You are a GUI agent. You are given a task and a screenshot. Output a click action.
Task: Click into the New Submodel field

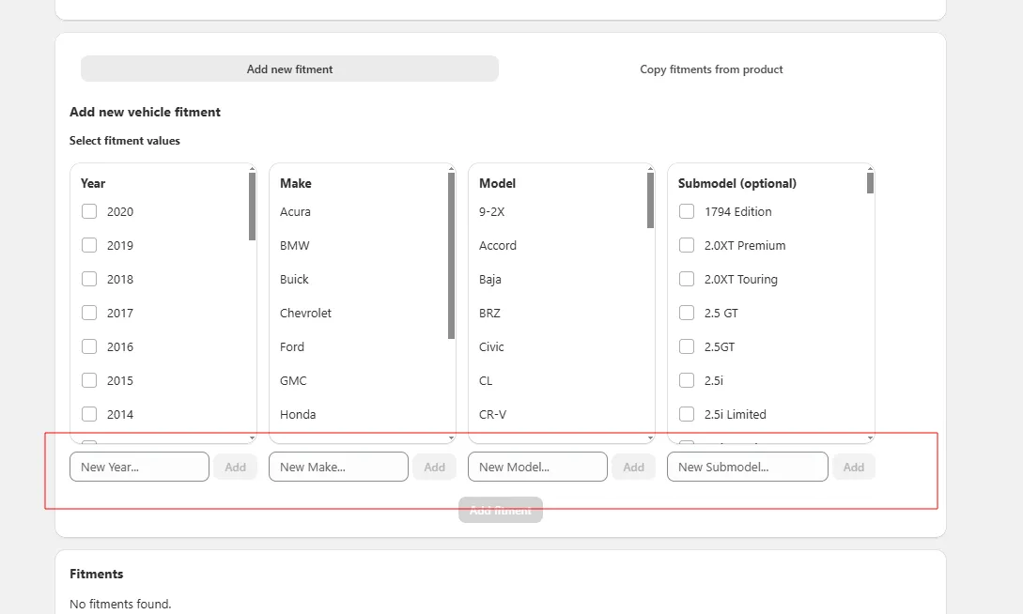747,467
